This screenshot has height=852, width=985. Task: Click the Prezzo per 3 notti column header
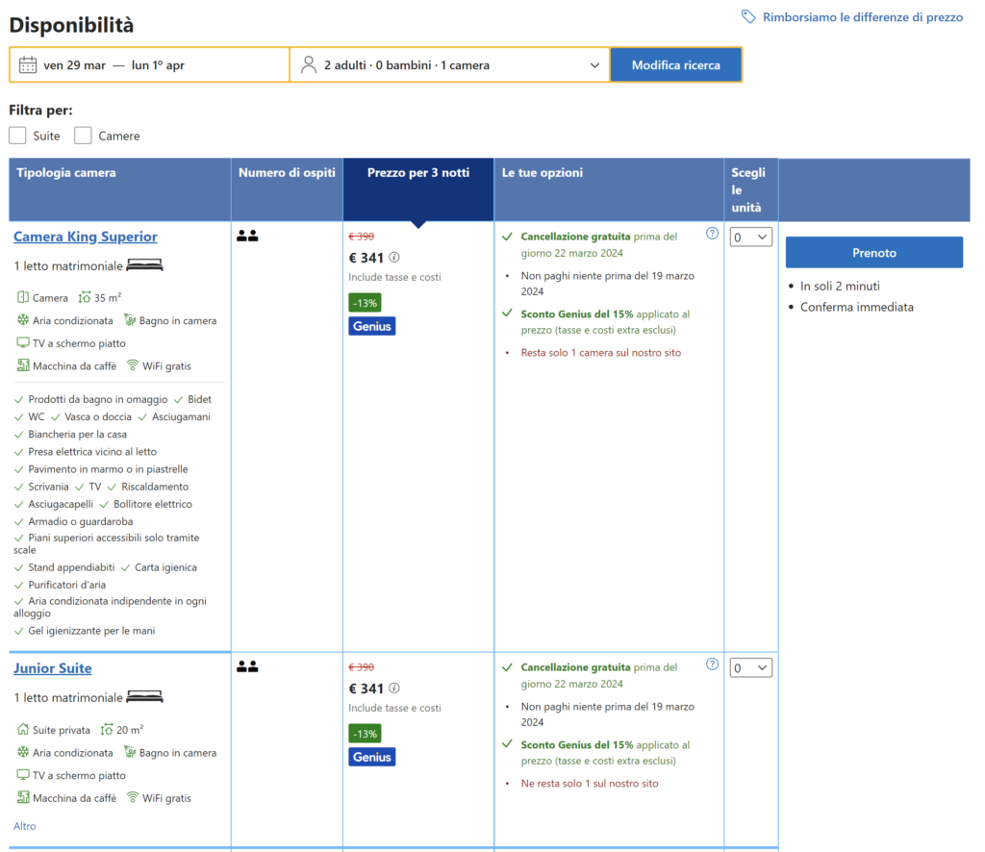(x=418, y=173)
